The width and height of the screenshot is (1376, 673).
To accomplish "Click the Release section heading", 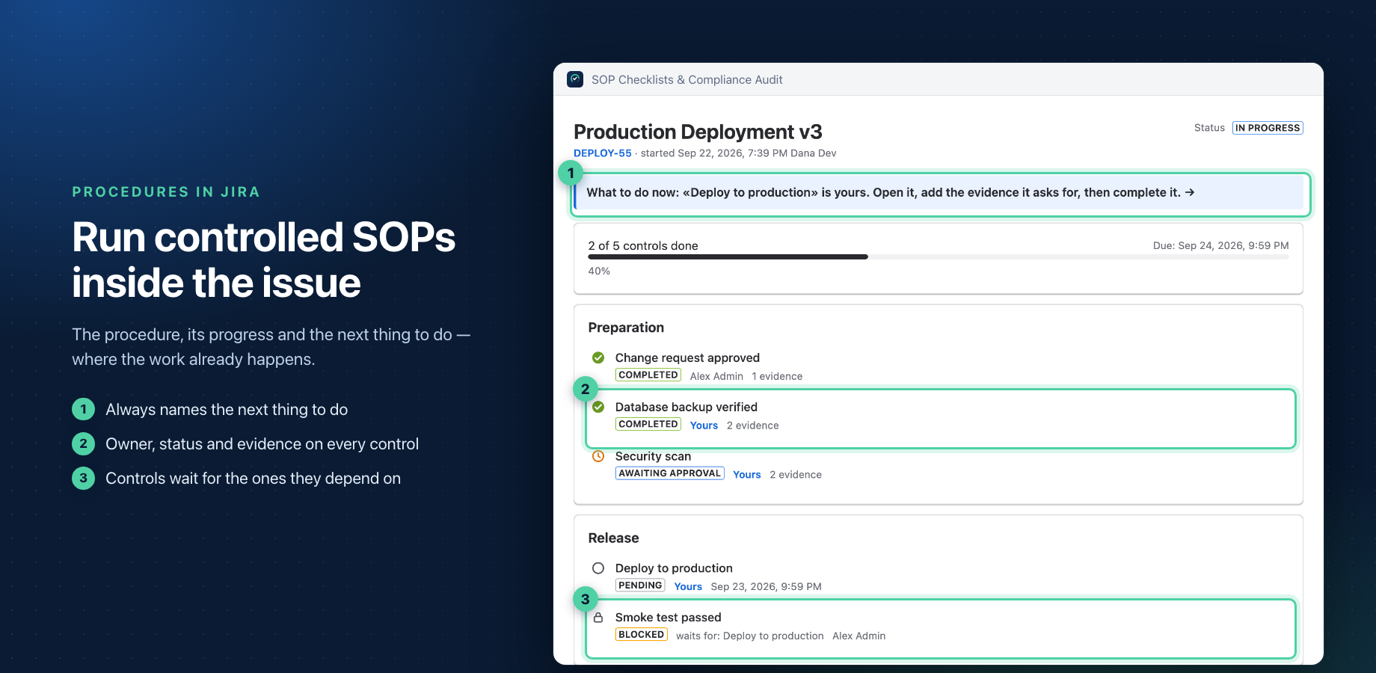I will pos(613,538).
